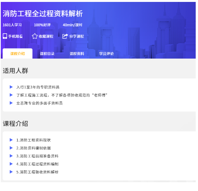Image resolution: width=198 pixels, height=191 pixels.
Task: Click the 收藏课程 label
Action: pos(46,36)
